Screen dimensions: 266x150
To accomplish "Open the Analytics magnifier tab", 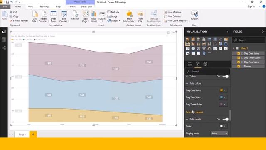I will tap(205, 64).
